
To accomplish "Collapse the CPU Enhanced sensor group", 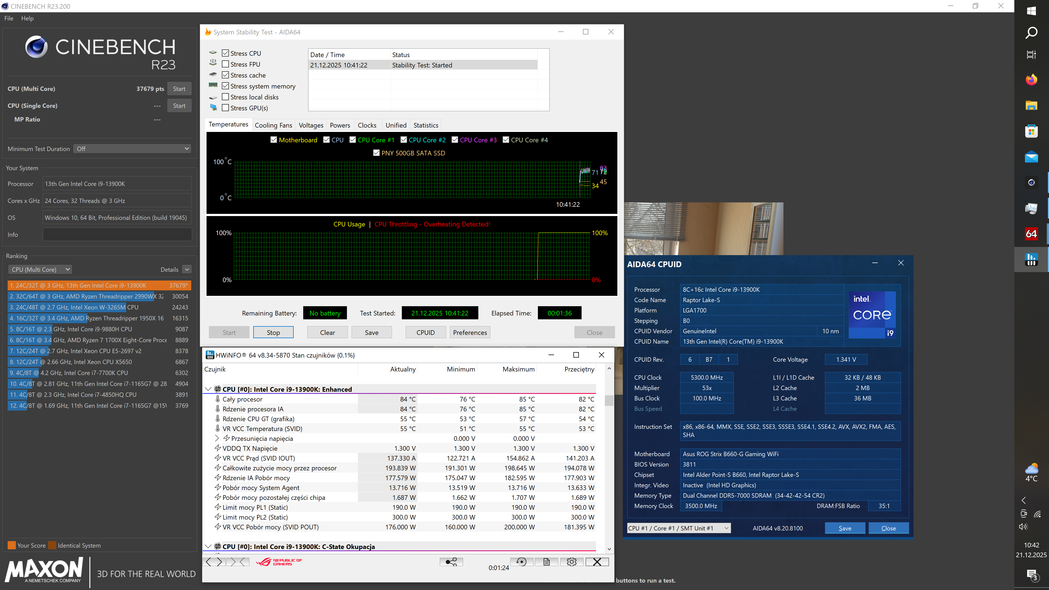I will coord(208,389).
